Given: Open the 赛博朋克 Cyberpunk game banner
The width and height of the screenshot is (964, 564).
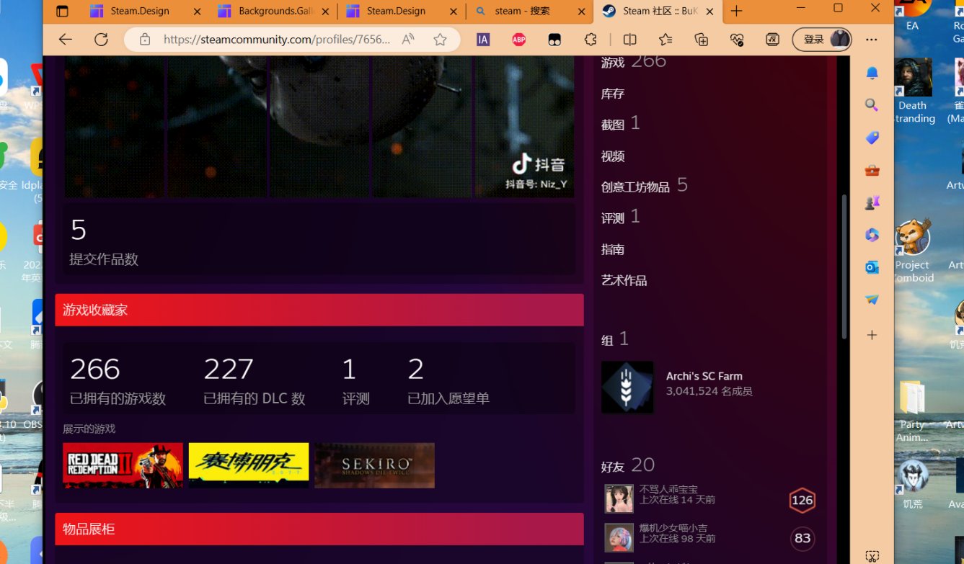Looking at the screenshot, I should click(249, 465).
